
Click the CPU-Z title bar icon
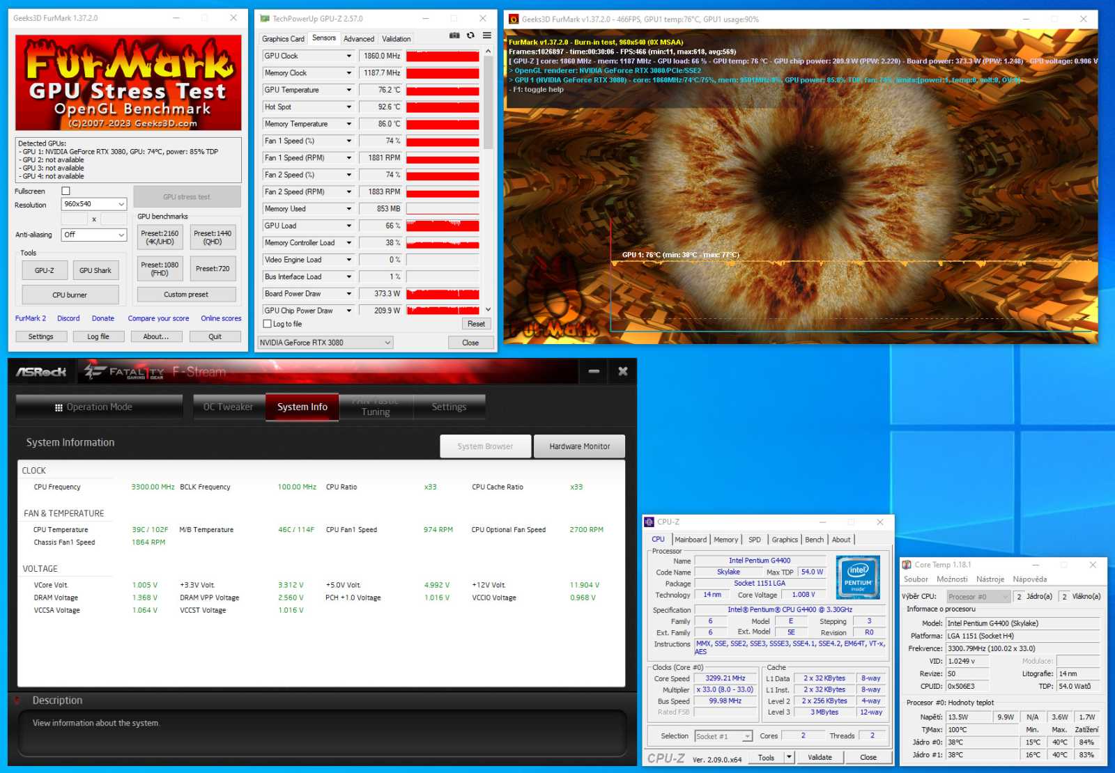[x=649, y=522]
